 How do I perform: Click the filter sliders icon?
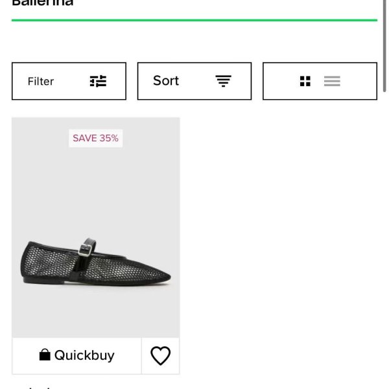(98, 81)
